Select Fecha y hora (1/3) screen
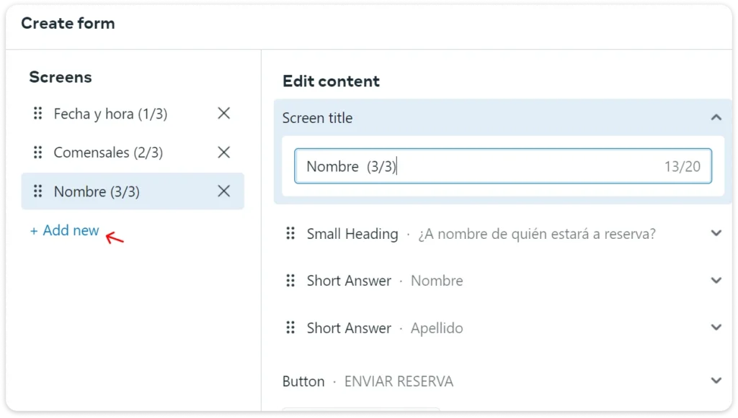The height and width of the screenshot is (418, 738). click(110, 114)
